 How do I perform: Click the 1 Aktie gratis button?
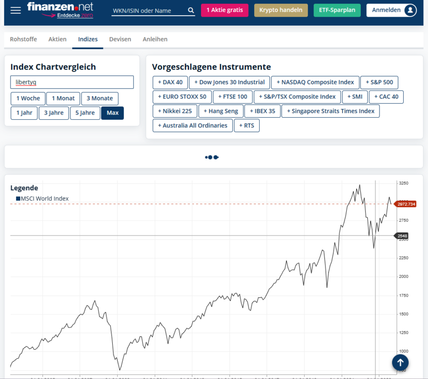pyautogui.click(x=225, y=10)
